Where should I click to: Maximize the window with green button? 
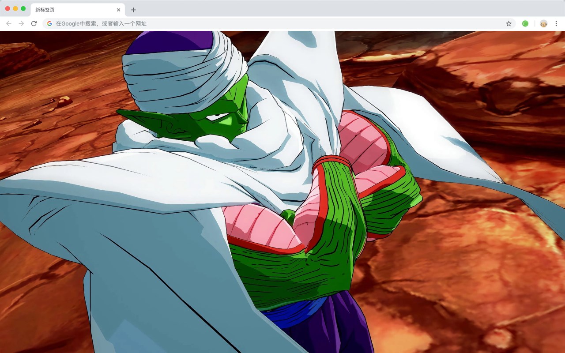coord(23,8)
